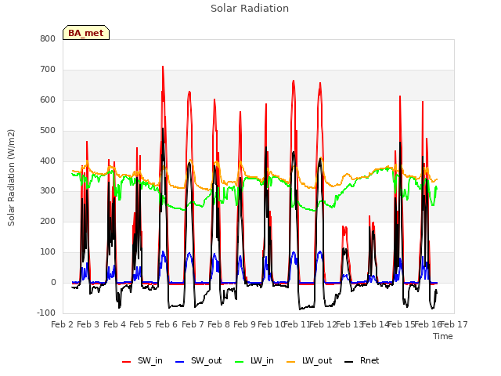Click the Feb 12 x-axis label
Screen dimensions: 501x376
pyautogui.click(x=323, y=324)
